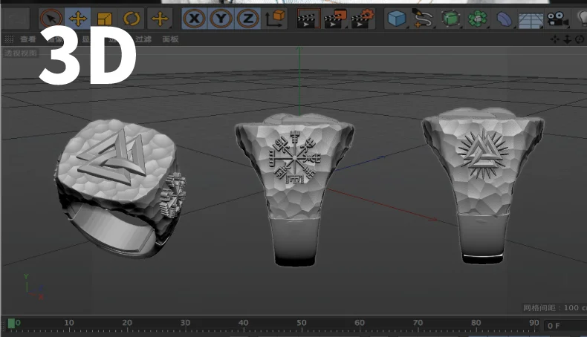Click the dotted grip icon beside 查看
This screenshot has width=587, height=337.
click(x=10, y=39)
